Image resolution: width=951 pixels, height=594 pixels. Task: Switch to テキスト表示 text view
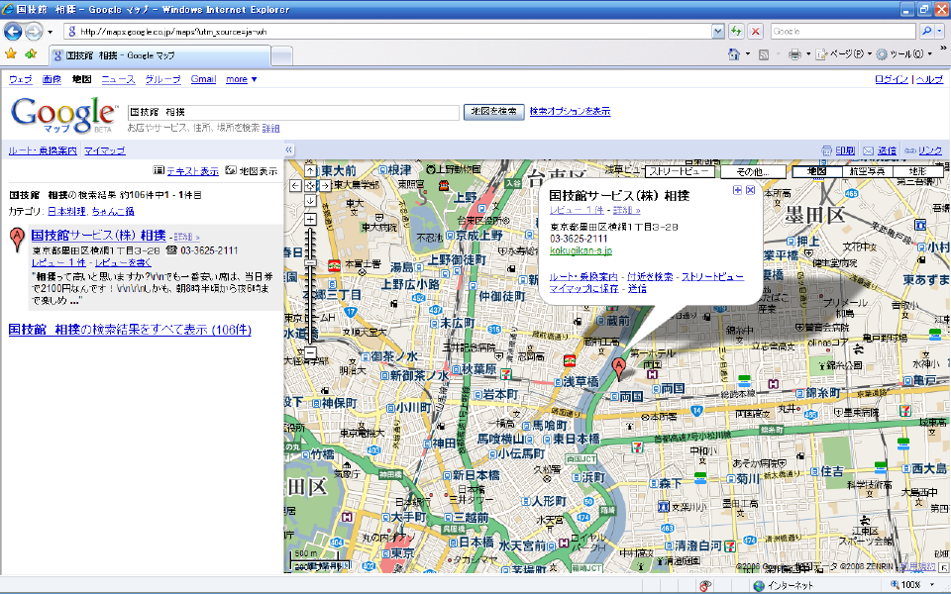pos(192,171)
